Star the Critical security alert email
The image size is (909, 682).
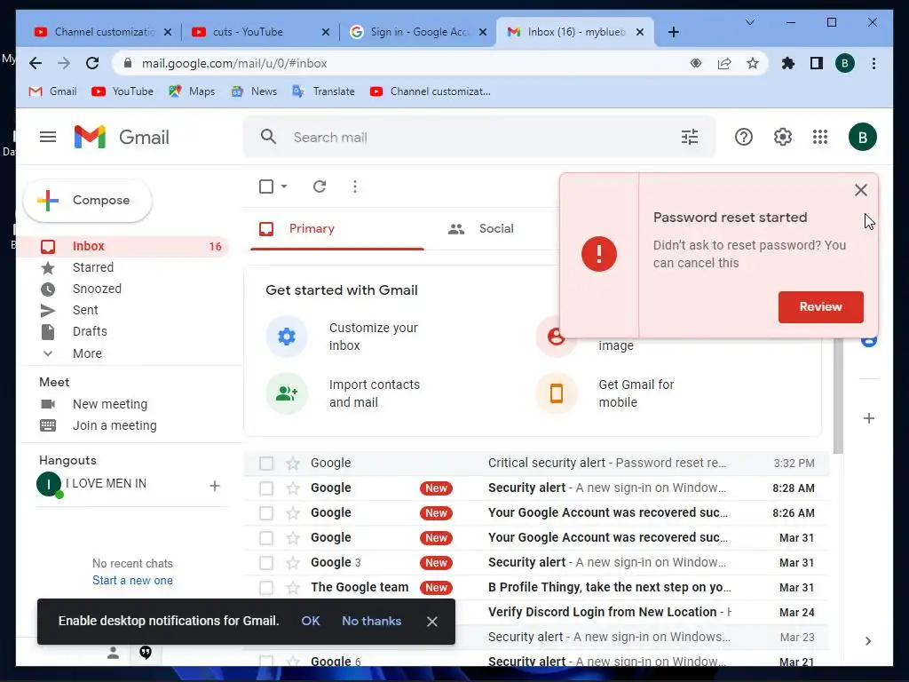293,463
